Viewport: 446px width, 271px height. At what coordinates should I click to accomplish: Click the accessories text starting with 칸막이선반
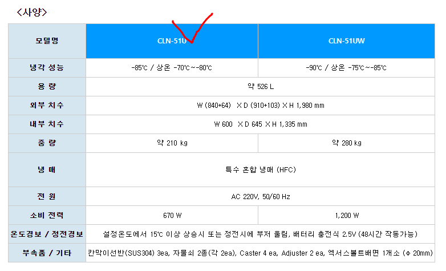(260, 253)
